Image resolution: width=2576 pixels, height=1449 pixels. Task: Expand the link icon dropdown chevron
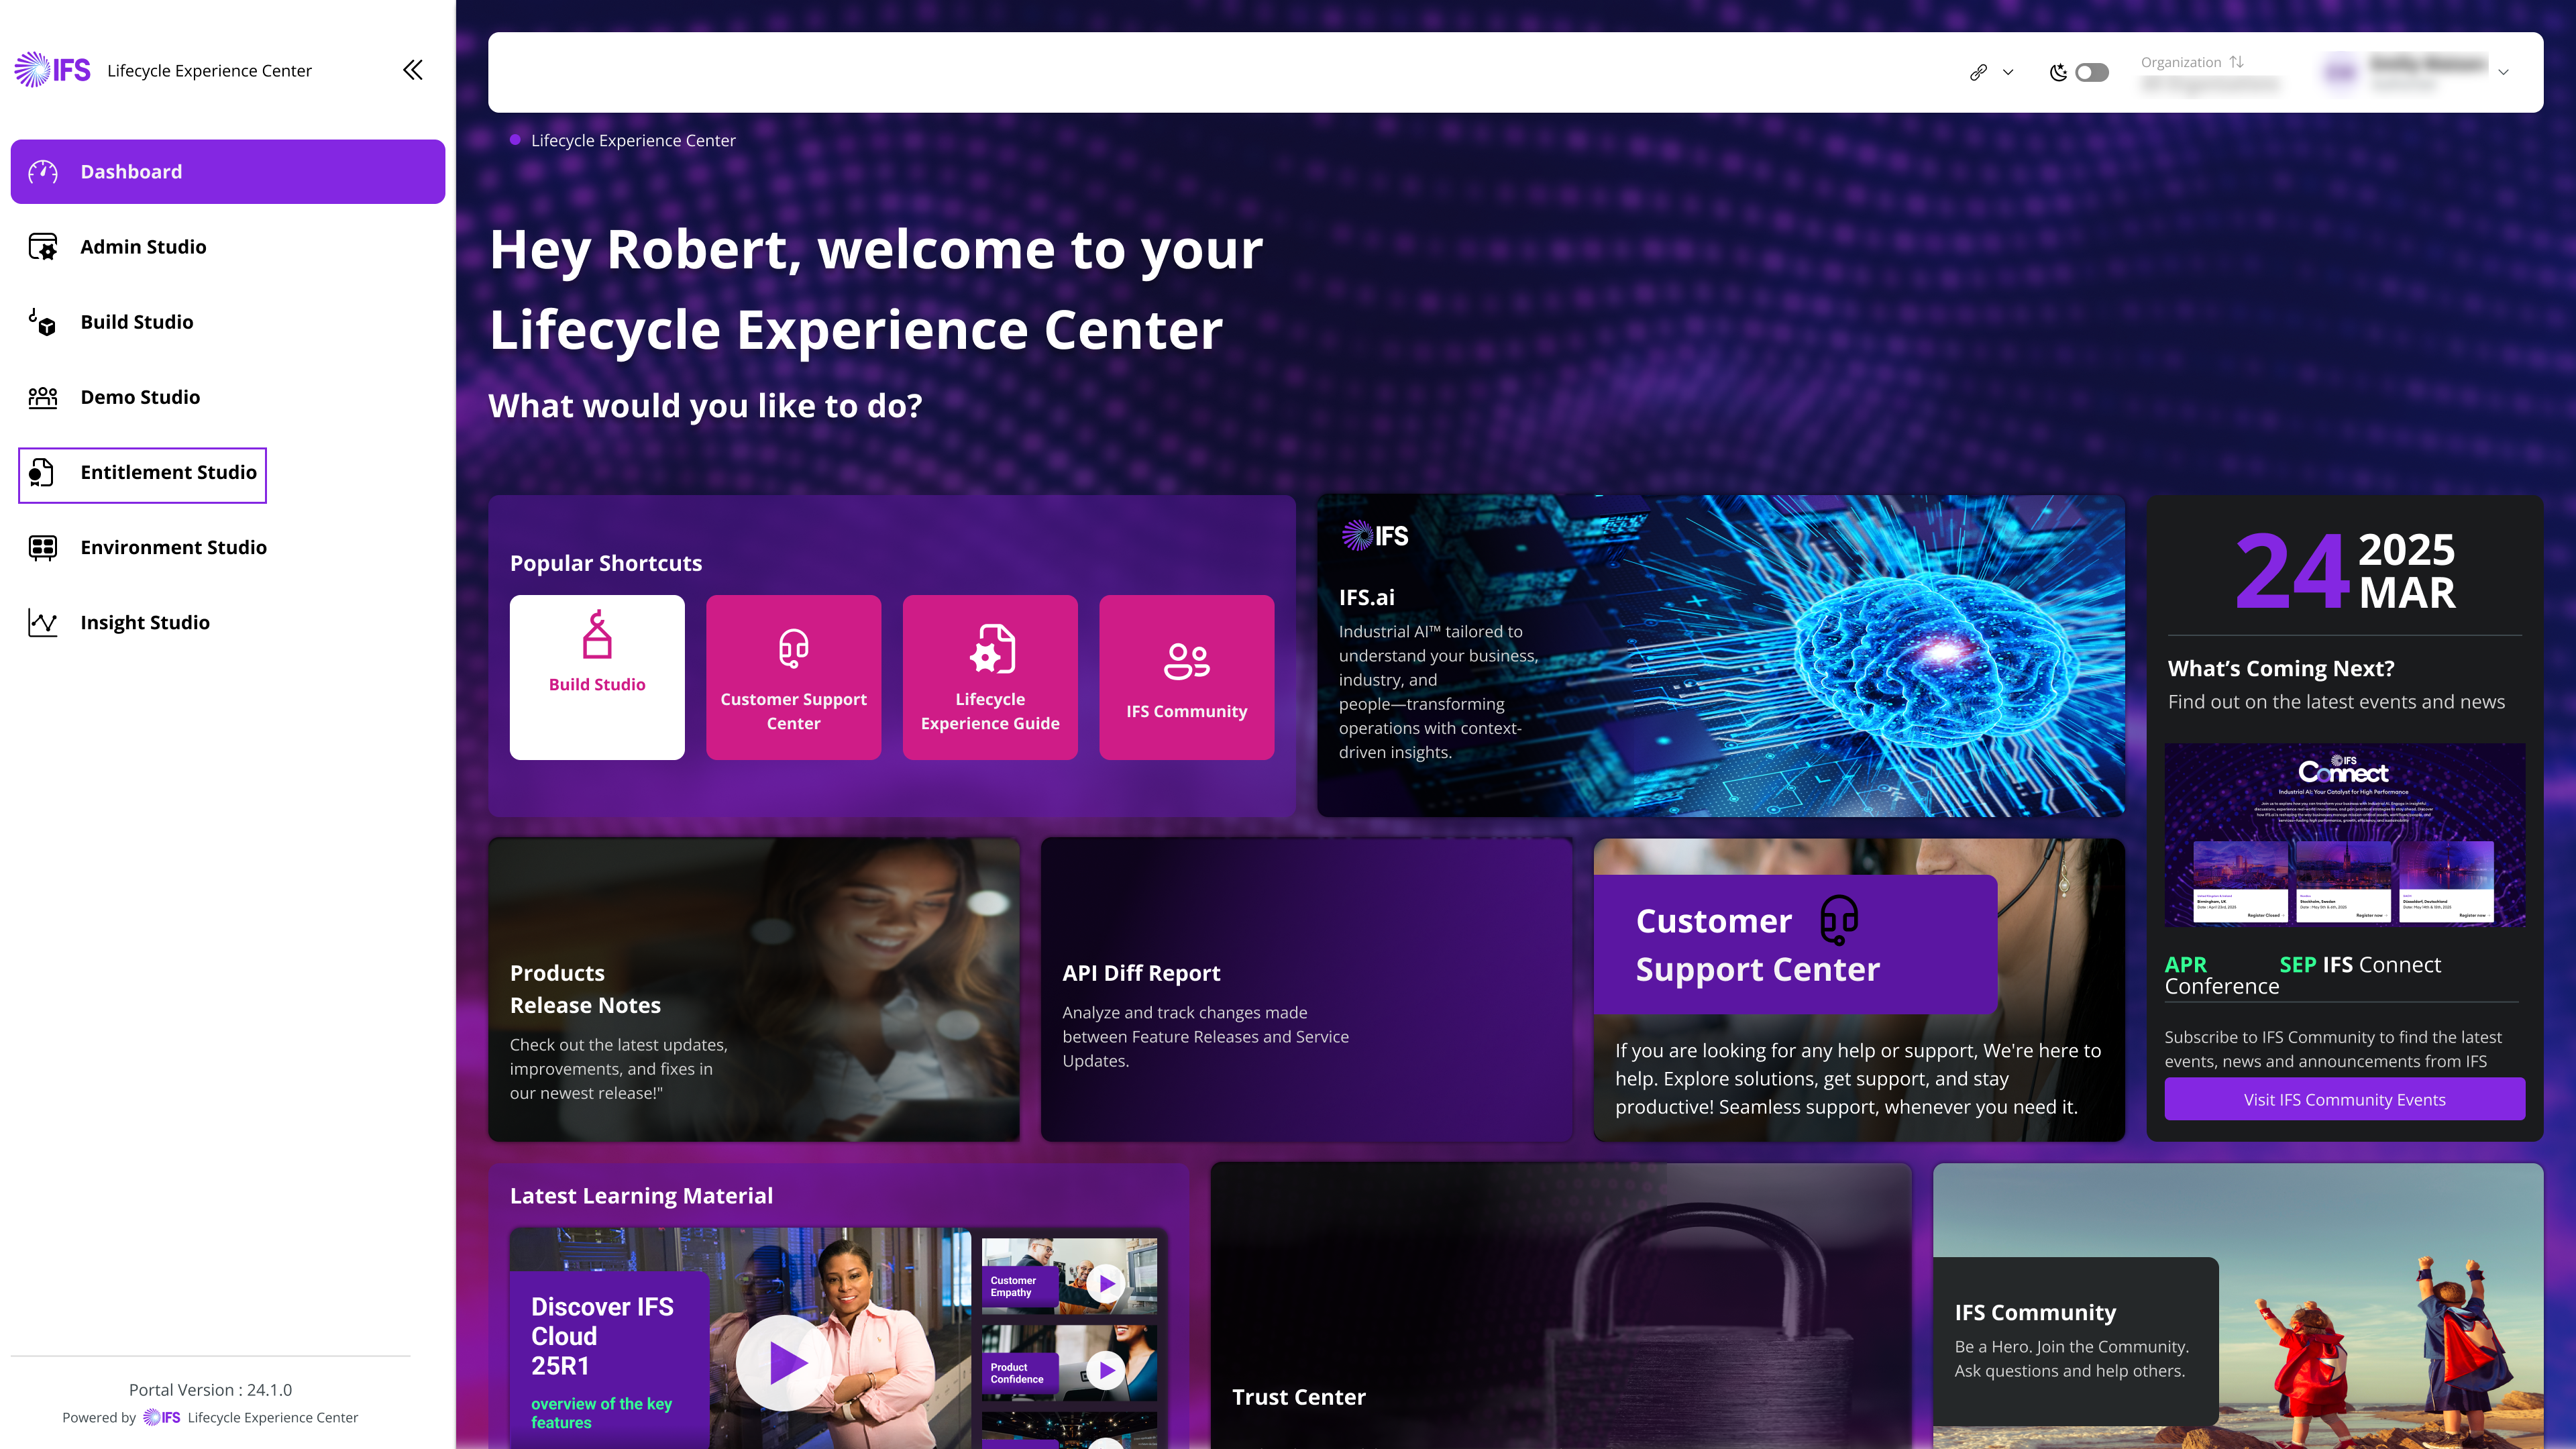(x=2008, y=72)
